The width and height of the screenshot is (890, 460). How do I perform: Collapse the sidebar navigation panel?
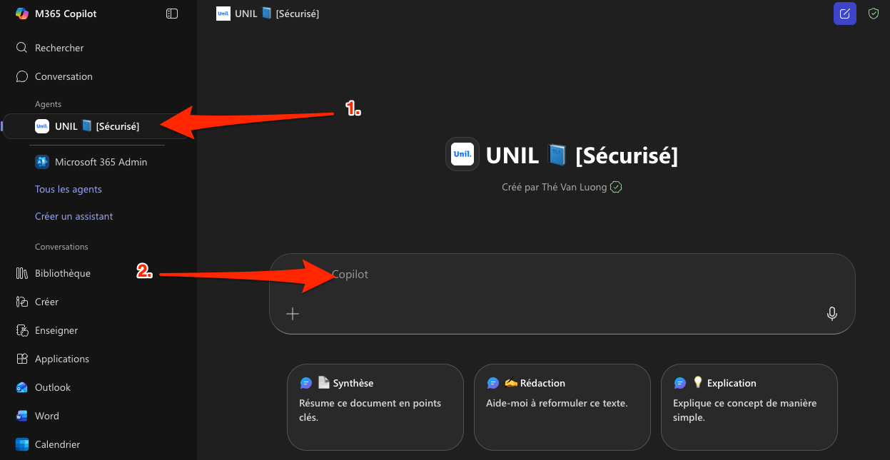coord(171,14)
